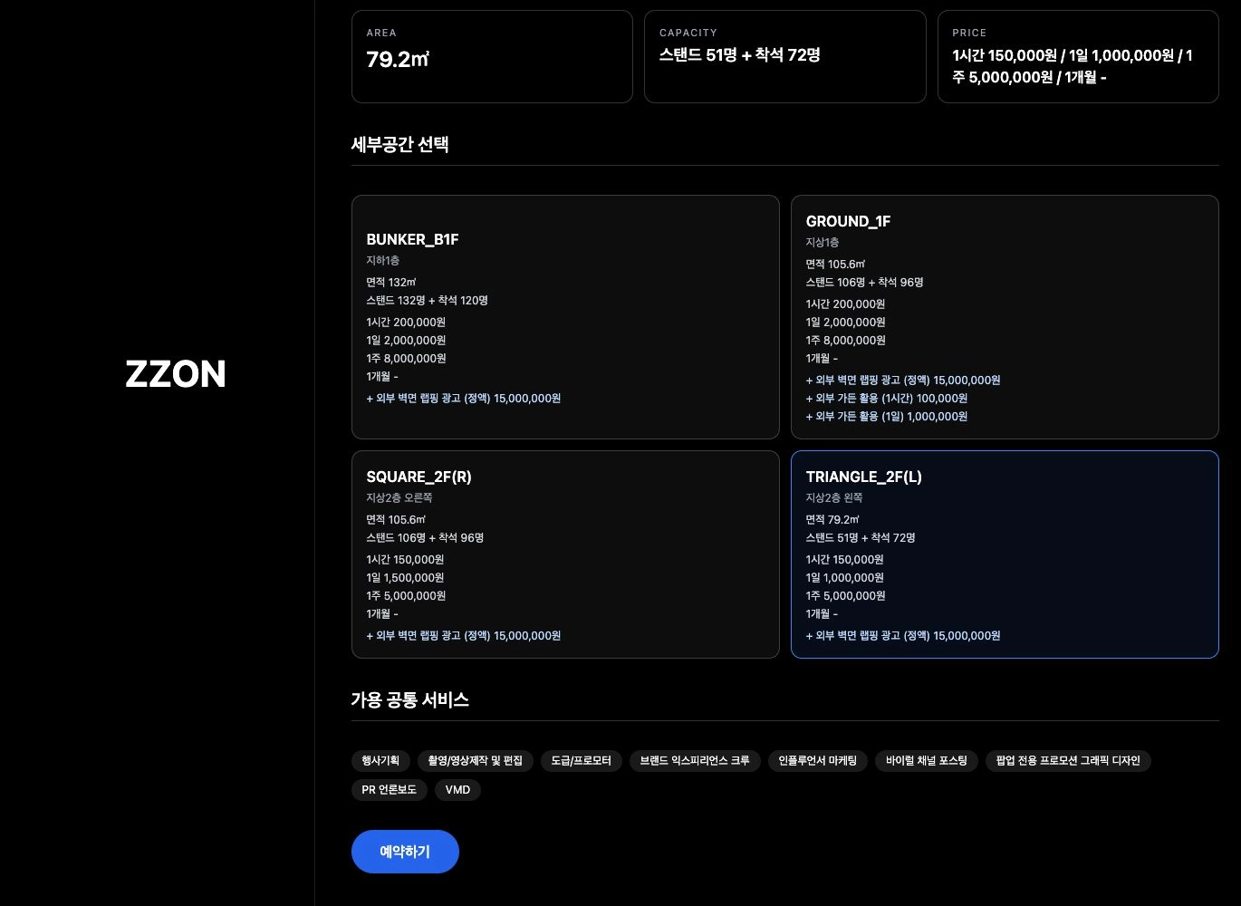
Task: Choose the SQUARE_2F(R) space card
Action: [x=565, y=554]
